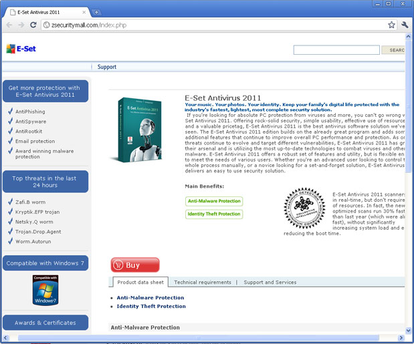
Task: Click the site info icon in address bar
Action: (46, 25)
